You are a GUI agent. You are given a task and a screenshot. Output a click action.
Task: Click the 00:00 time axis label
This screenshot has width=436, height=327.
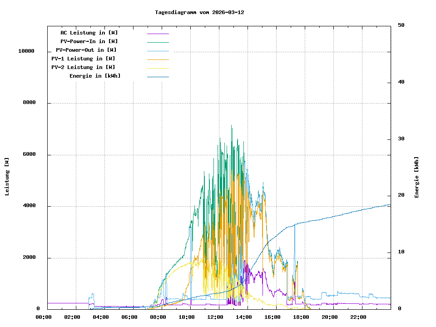coord(44,317)
